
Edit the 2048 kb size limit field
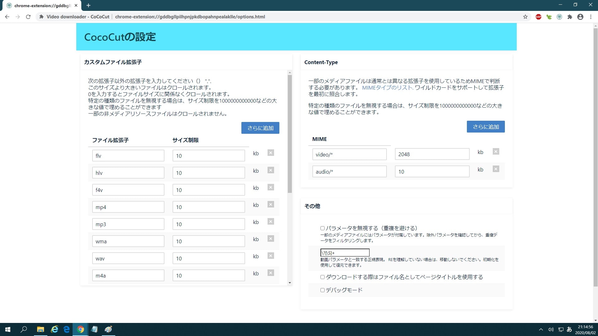tap(432, 154)
